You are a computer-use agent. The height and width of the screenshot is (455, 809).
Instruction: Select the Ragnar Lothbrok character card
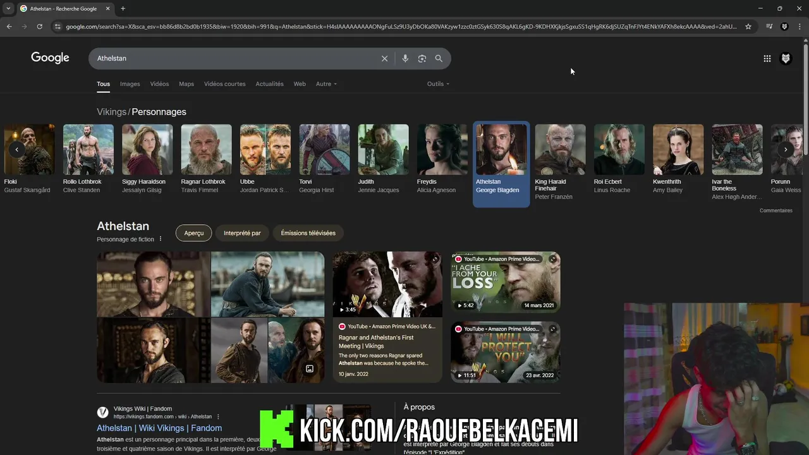click(x=206, y=159)
